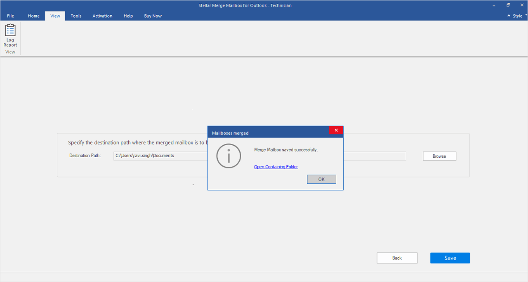Select the View ribbon tab

click(x=55, y=16)
